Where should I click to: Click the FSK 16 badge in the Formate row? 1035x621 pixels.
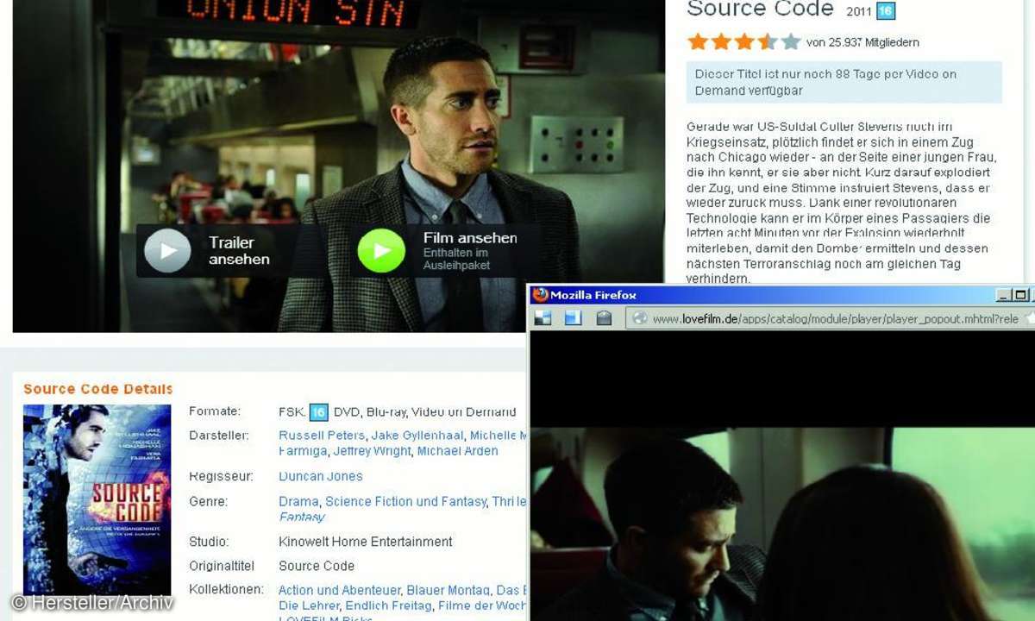[x=318, y=411]
